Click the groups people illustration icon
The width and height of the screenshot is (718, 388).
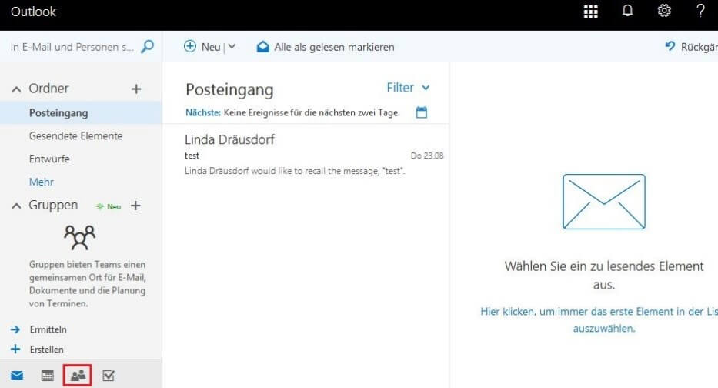coord(80,237)
